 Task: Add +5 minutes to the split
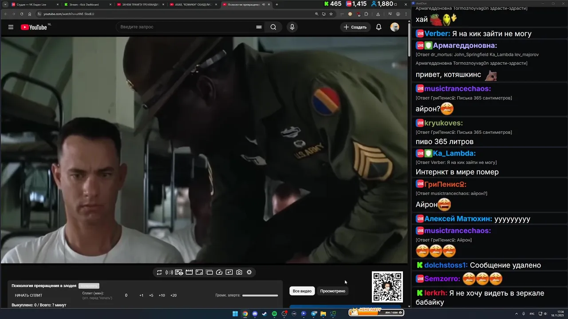pyautogui.click(x=151, y=296)
